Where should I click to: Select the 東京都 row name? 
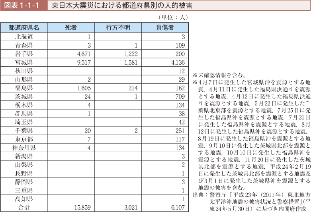[x=24, y=139]
